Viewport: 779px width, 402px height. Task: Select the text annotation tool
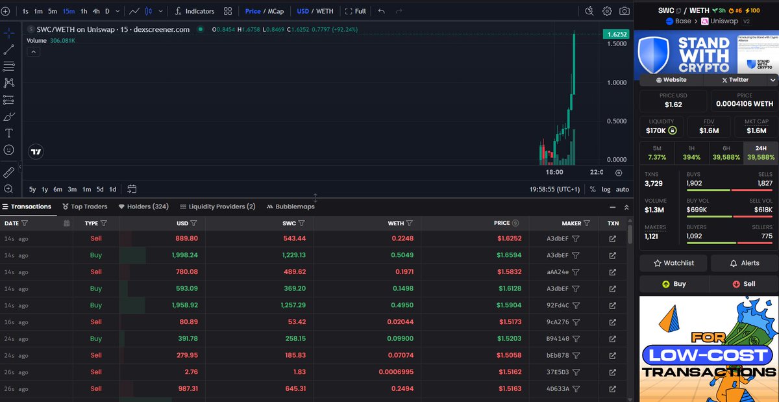click(9, 133)
